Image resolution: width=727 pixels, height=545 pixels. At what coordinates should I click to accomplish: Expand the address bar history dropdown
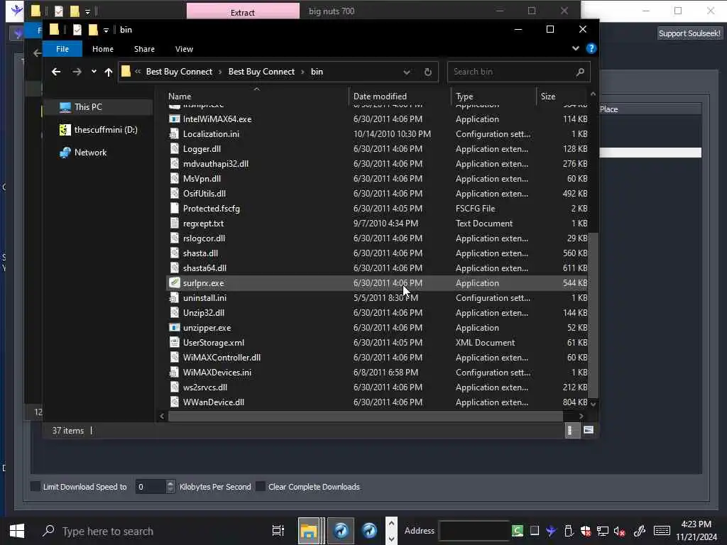point(407,72)
